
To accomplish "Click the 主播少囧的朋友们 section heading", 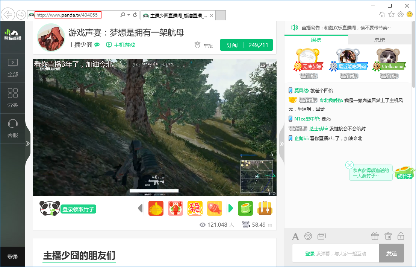I will click(79, 255).
